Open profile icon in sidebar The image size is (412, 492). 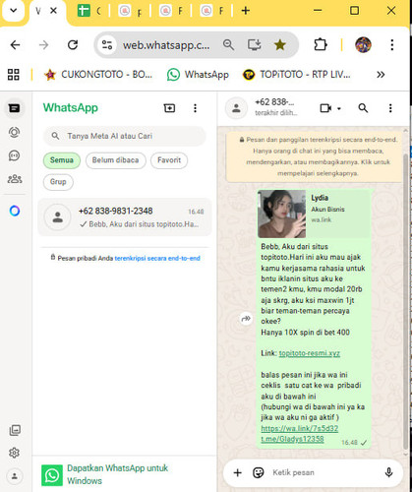tap(15, 476)
